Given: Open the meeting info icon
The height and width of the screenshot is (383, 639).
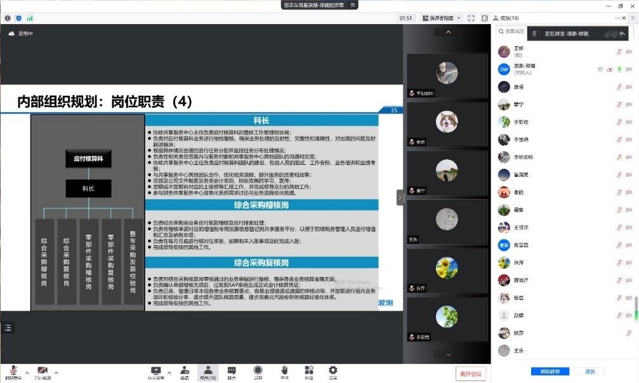Looking at the screenshot, I should tap(8, 18).
